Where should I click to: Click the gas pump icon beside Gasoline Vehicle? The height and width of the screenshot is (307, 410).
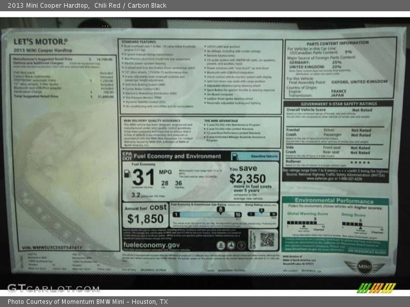click(235, 157)
